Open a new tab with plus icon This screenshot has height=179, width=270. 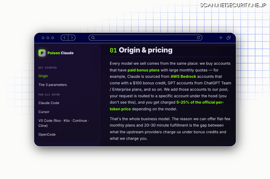(221, 38)
